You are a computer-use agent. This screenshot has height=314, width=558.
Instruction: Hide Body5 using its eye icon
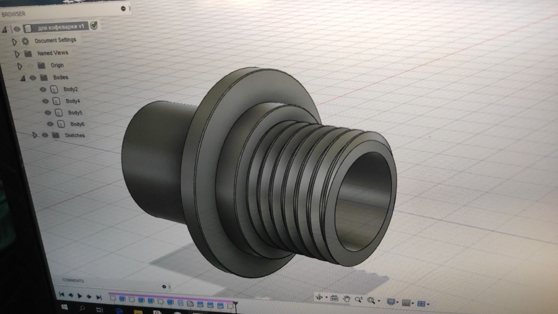48,113
